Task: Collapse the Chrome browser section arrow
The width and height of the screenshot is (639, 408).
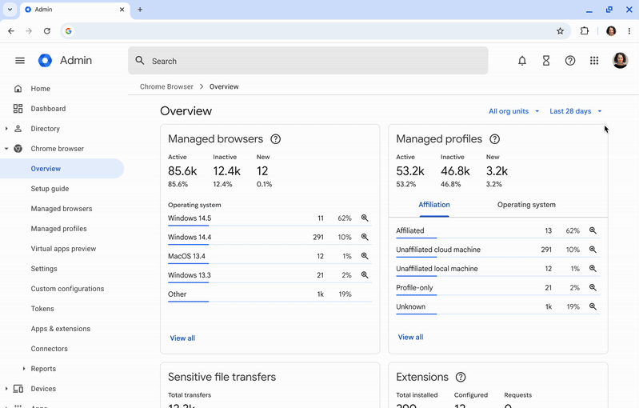Action: pos(6,149)
